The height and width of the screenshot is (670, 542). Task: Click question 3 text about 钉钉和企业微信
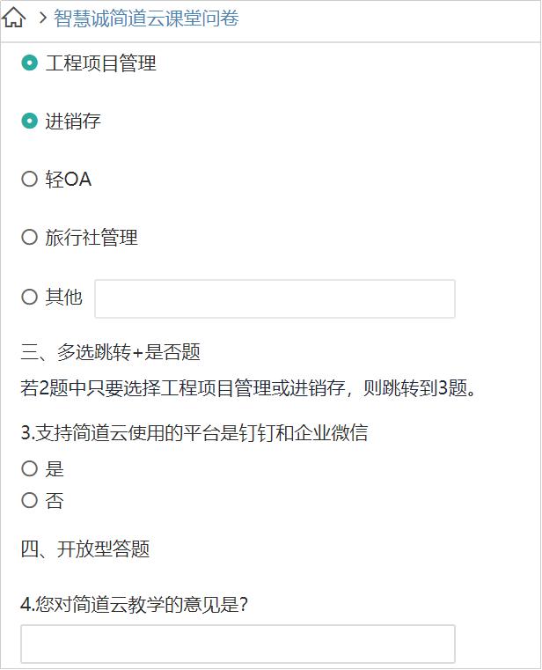(194, 433)
